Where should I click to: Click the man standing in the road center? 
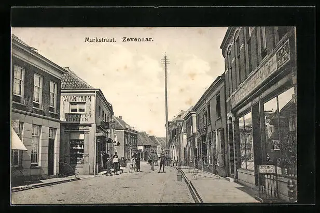point(162,163)
